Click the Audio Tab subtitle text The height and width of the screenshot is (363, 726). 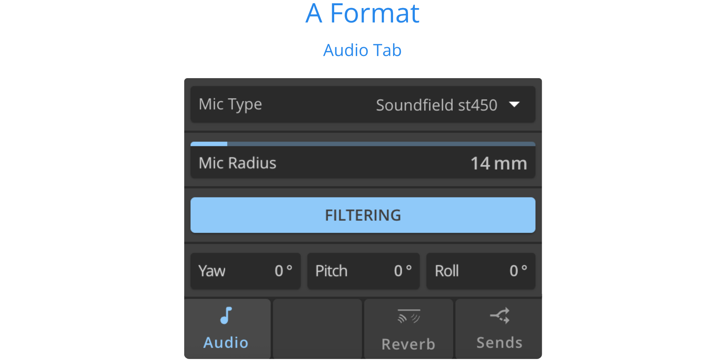pos(362,50)
